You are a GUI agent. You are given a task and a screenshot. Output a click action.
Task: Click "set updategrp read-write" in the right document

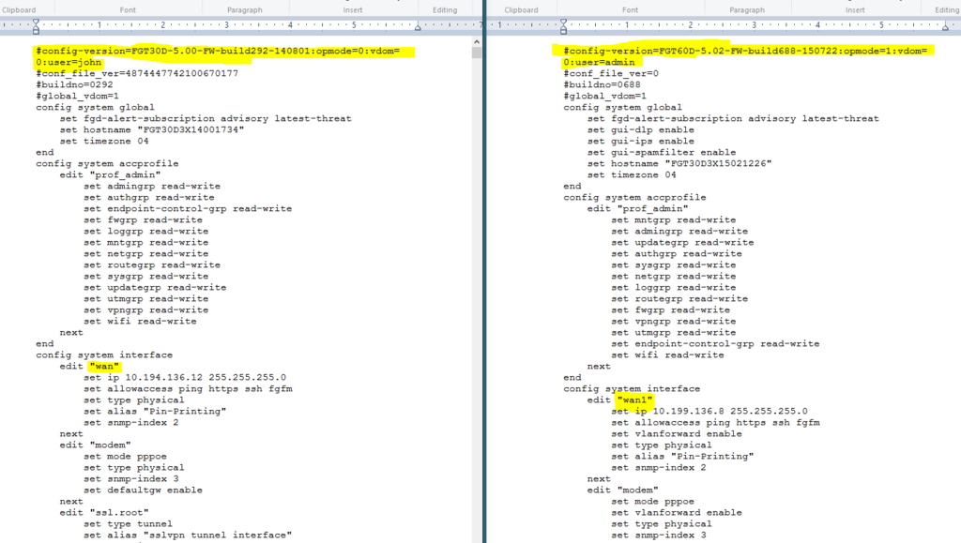(x=683, y=242)
